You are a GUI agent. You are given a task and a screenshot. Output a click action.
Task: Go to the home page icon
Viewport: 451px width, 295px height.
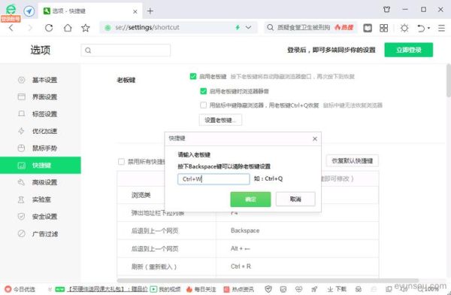pos(68,28)
